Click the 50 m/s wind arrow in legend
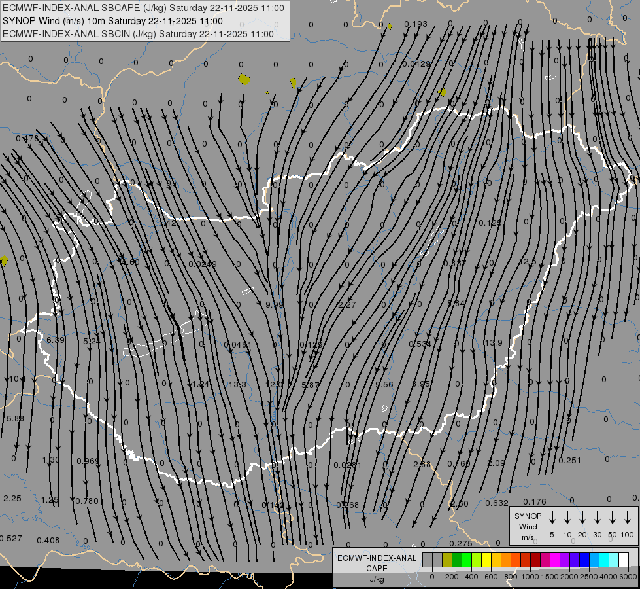This screenshot has width=640, height=589. 613,518
